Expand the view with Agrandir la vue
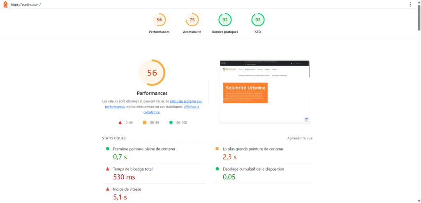The height and width of the screenshot is (203, 421). pyautogui.click(x=300, y=138)
